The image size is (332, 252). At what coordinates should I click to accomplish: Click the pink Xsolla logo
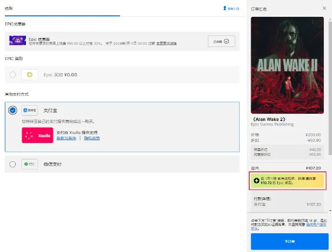point(38,135)
